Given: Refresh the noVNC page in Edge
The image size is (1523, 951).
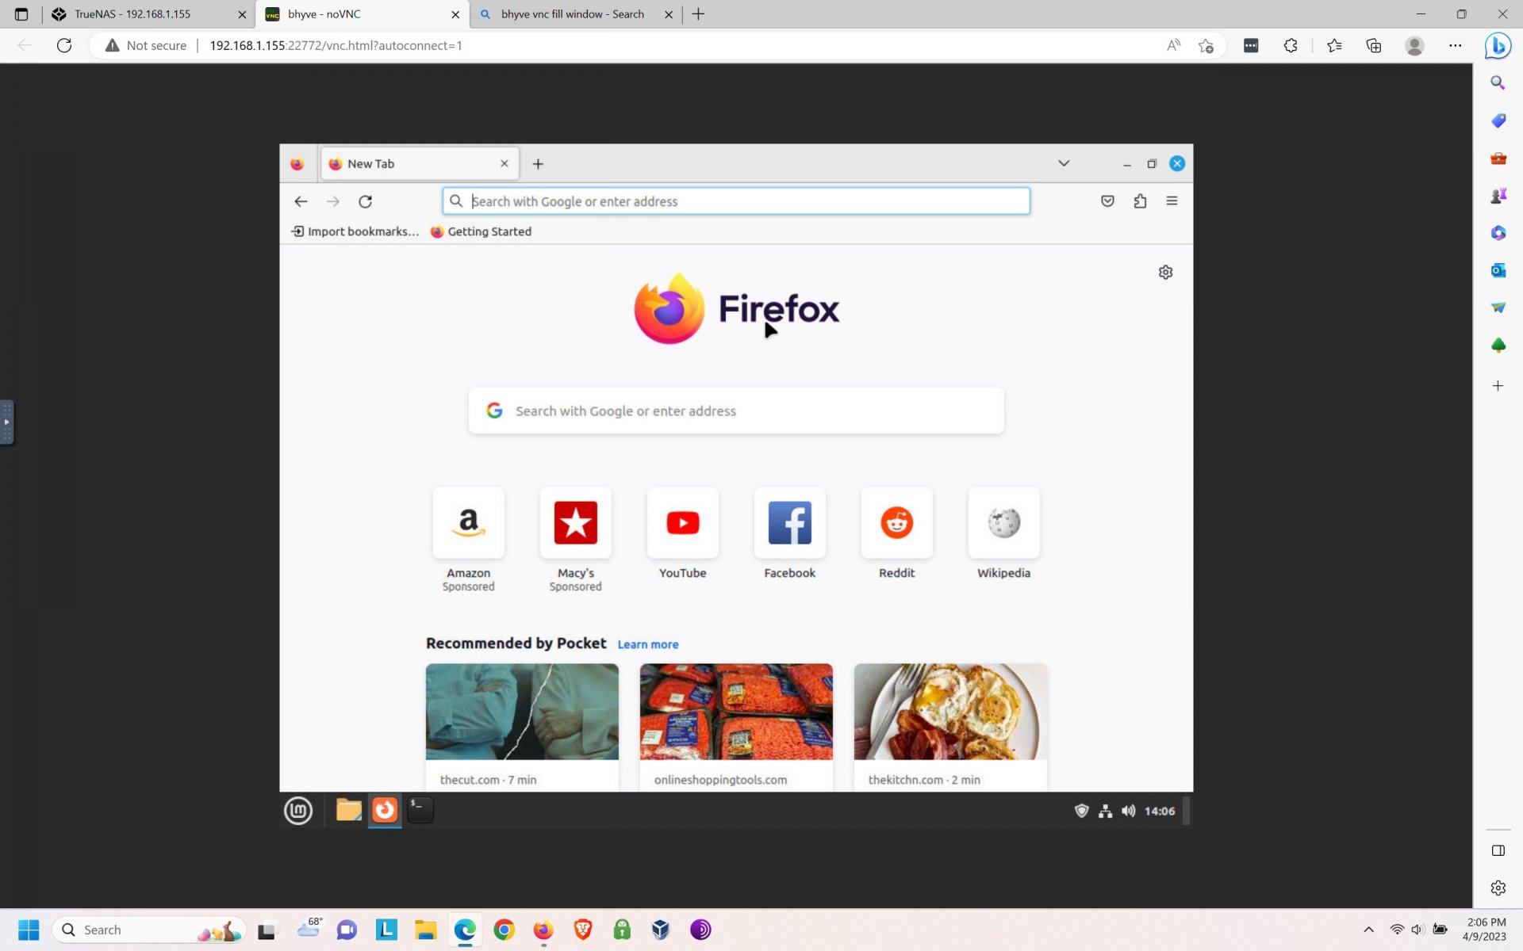Looking at the screenshot, I should point(64,45).
